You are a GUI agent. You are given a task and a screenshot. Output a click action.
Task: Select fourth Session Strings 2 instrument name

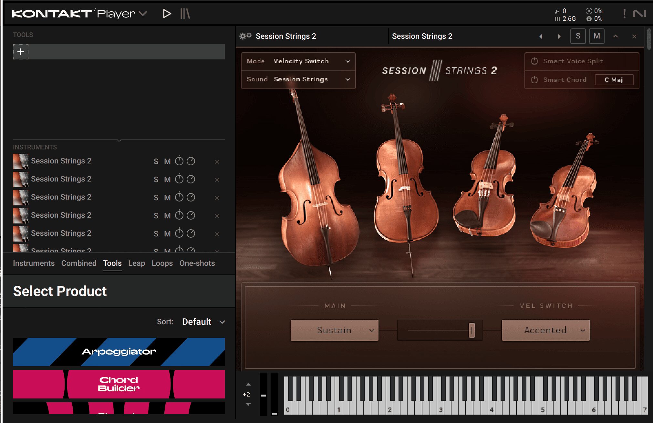click(61, 215)
